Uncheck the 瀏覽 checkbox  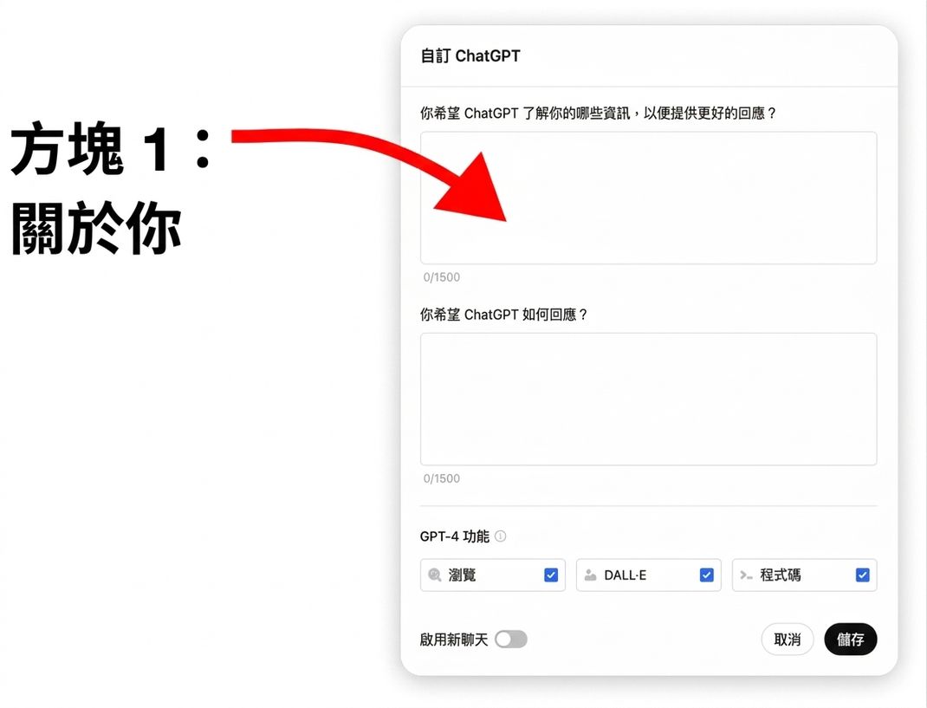point(551,575)
